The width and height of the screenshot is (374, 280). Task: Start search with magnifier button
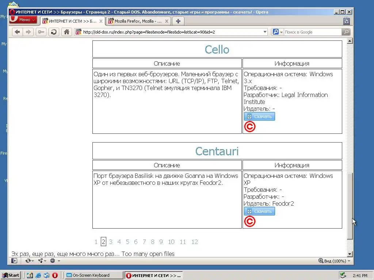point(346,32)
